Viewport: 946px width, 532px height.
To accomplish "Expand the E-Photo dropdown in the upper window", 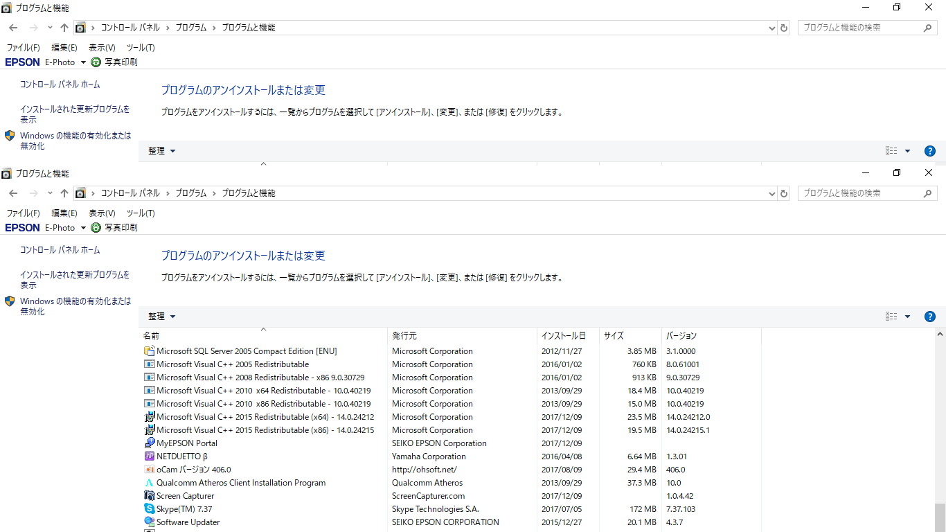I will click(x=83, y=62).
